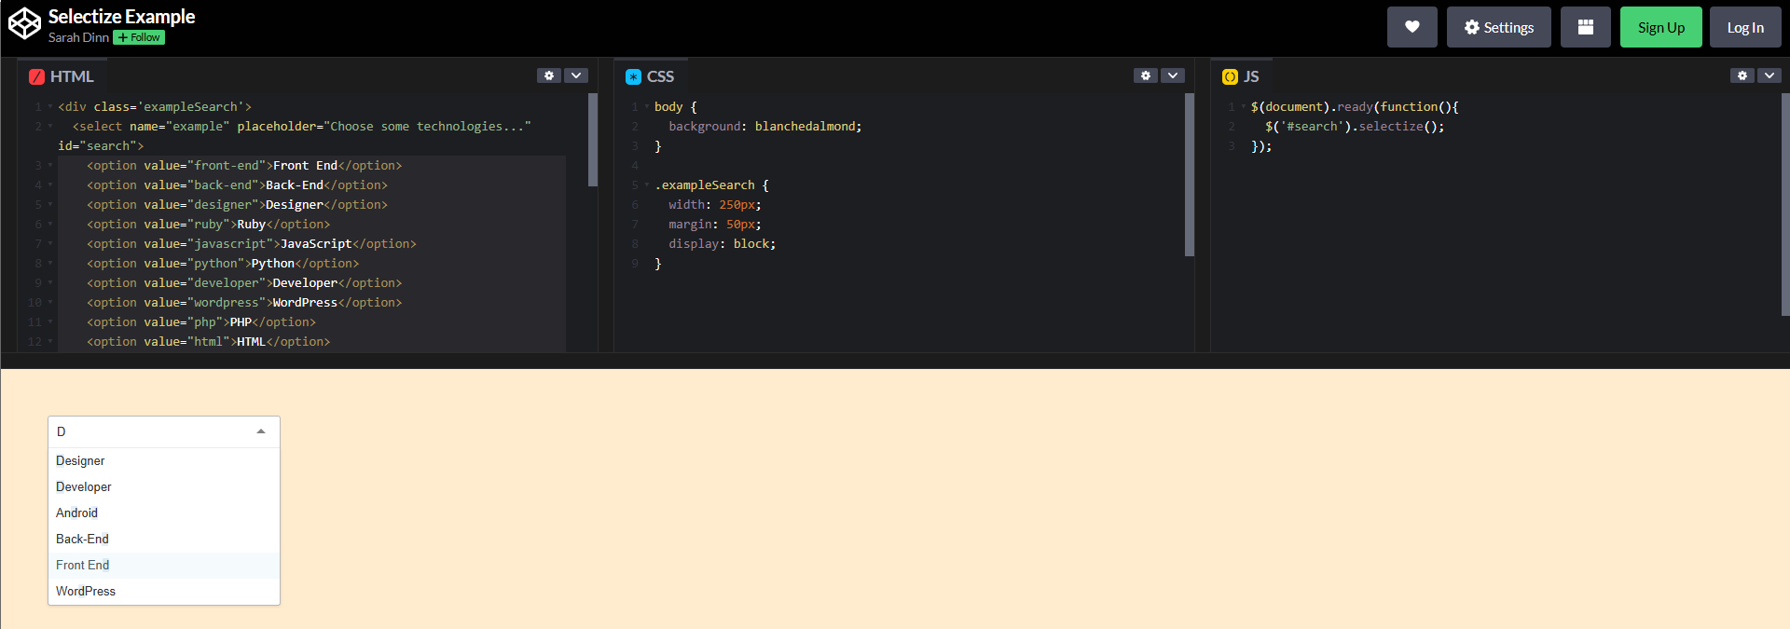
Task: Click the 'selectize' call in JS
Action: (1390, 127)
